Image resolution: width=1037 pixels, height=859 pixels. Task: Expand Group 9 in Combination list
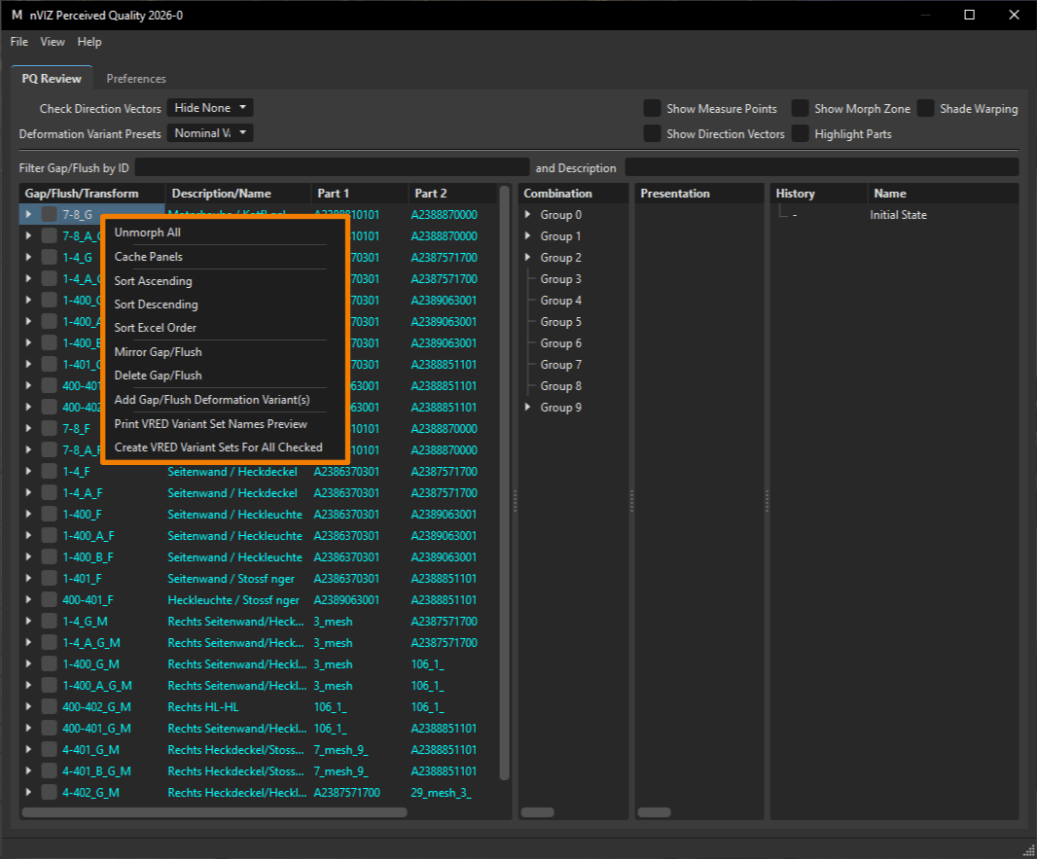point(528,407)
